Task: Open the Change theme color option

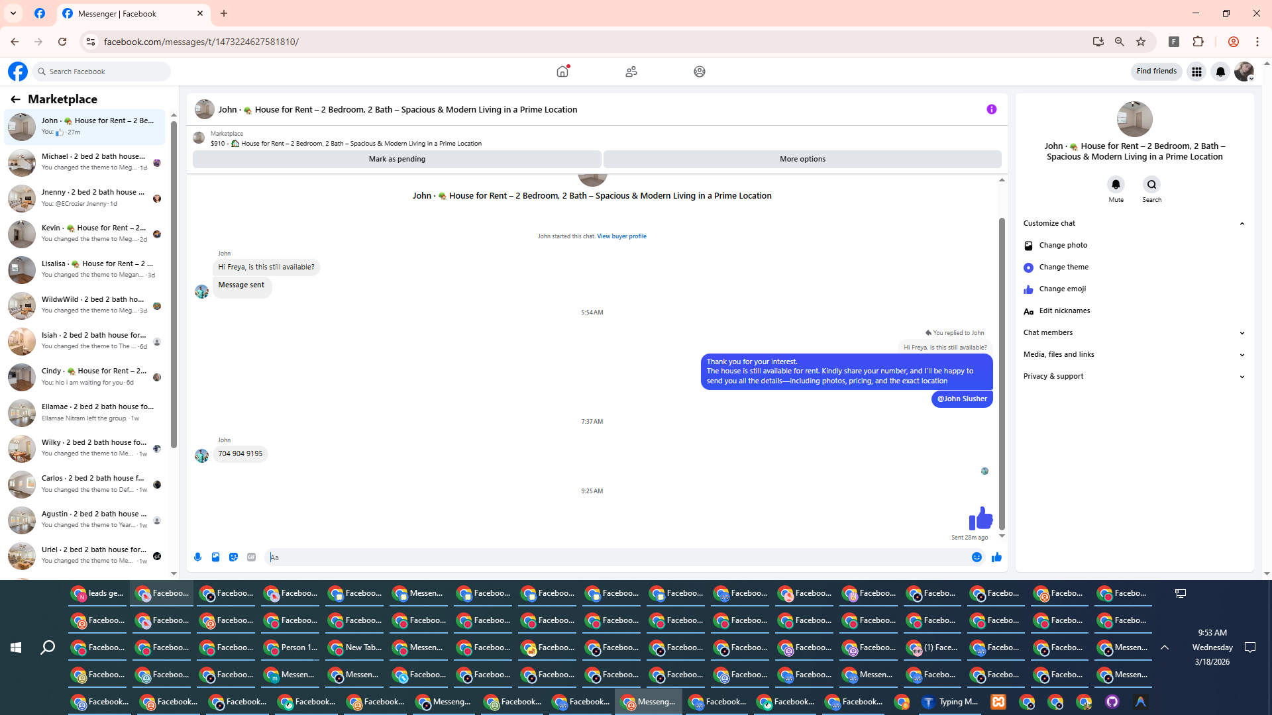Action: pos(1063,267)
